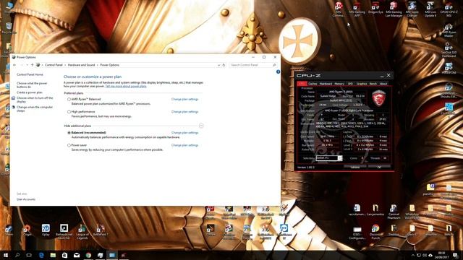Click the Power Options help icon
The width and height of the screenshot is (463, 260).
[x=278, y=71]
